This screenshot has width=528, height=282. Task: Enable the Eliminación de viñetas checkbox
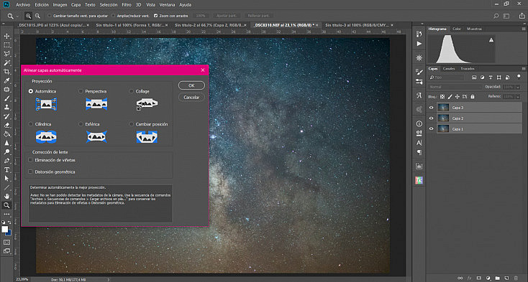point(30,161)
